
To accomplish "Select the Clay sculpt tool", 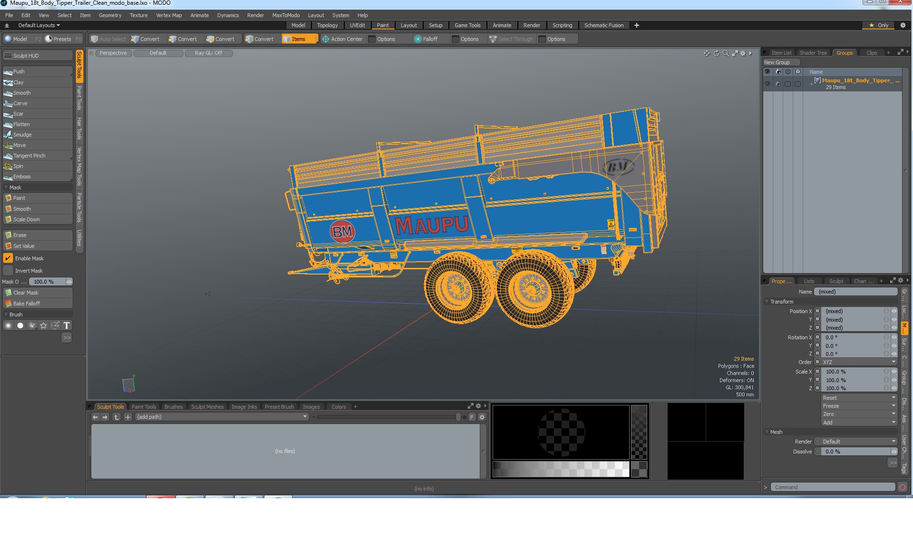I will 38,82.
